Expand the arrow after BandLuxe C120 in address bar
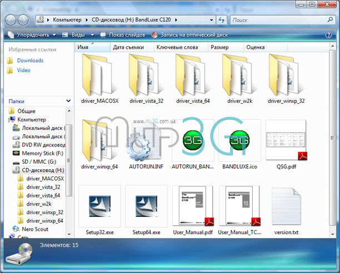The image size is (340, 273). click(176, 20)
